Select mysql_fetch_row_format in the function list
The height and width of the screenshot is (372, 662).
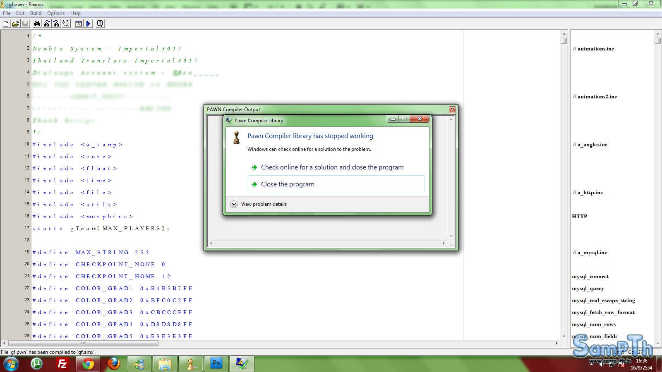(x=603, y=312)
